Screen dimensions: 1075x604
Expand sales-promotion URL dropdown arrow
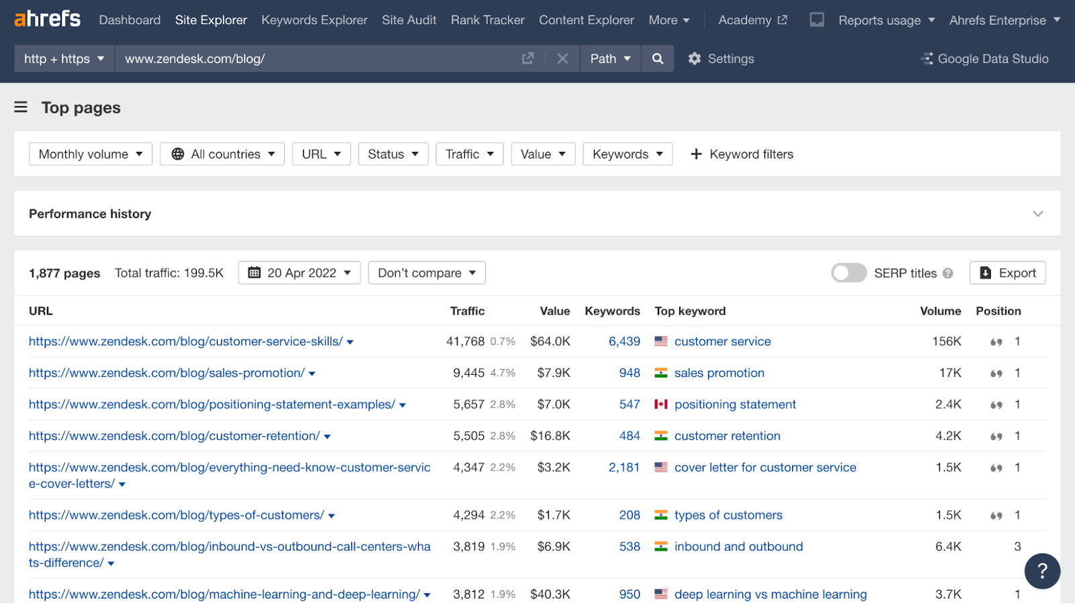pos(312,374)
